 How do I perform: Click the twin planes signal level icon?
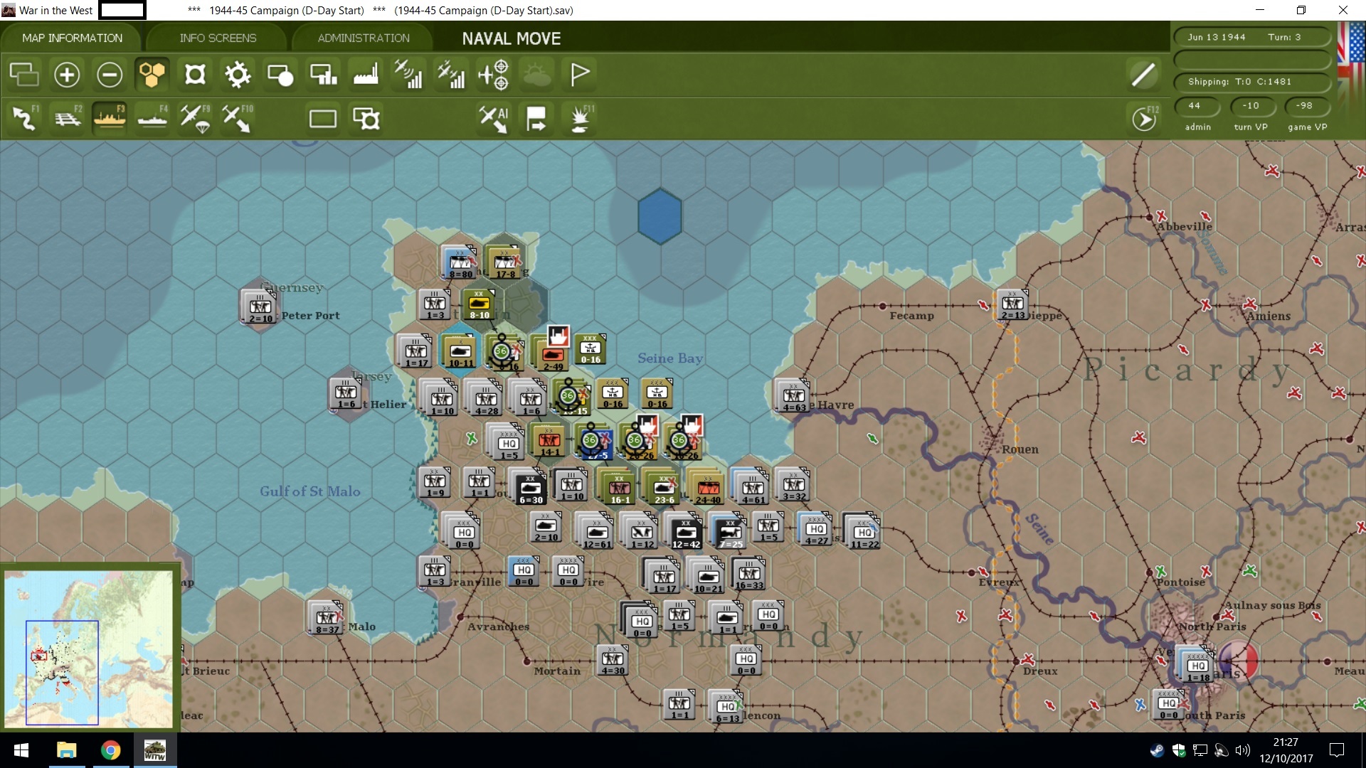coord(451,75)
